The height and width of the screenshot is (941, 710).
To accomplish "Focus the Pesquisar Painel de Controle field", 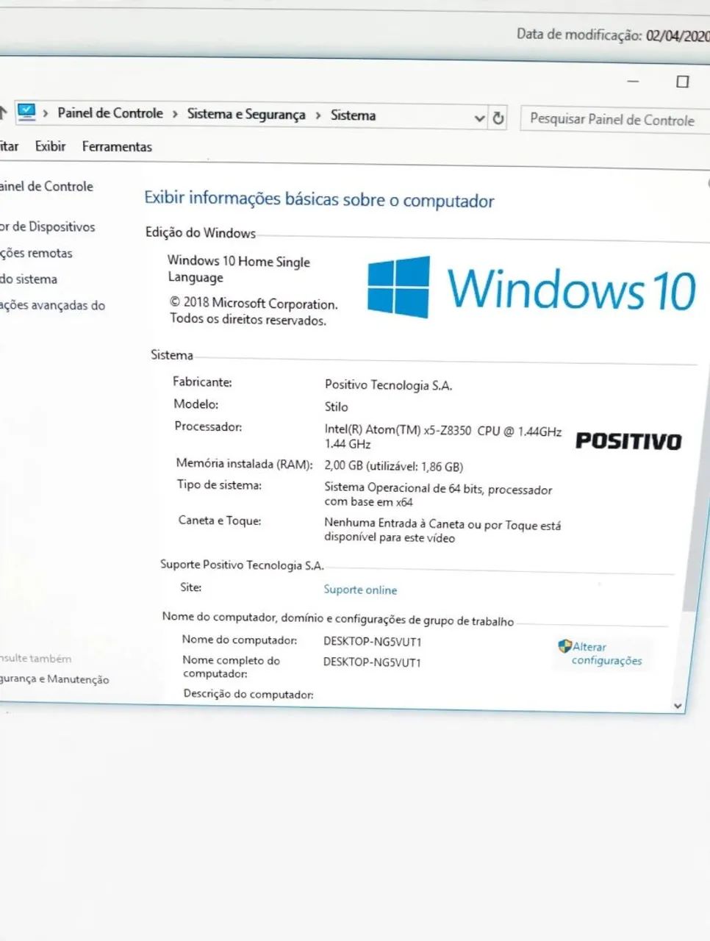I will [615, 119].
